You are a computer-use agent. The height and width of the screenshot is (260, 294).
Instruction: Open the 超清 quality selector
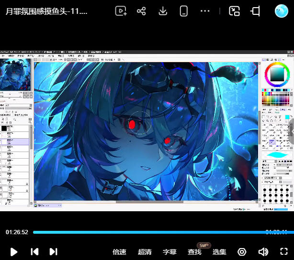point(145,252)
